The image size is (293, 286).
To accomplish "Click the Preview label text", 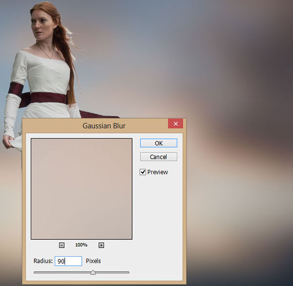I will pos(157,172).
